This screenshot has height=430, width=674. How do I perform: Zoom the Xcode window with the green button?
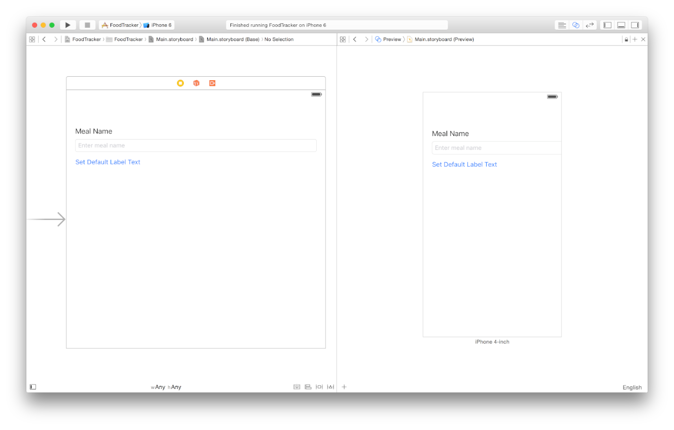click(x=52, y=25)
